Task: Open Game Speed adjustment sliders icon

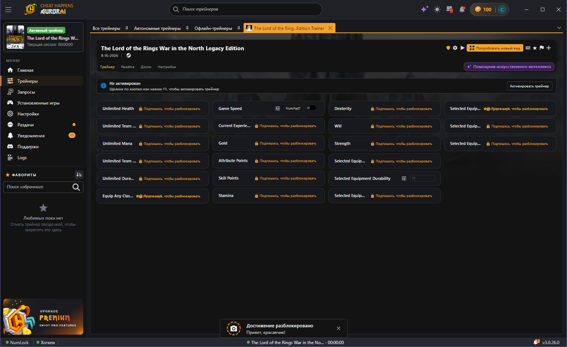Action: [x=277, y=109]
